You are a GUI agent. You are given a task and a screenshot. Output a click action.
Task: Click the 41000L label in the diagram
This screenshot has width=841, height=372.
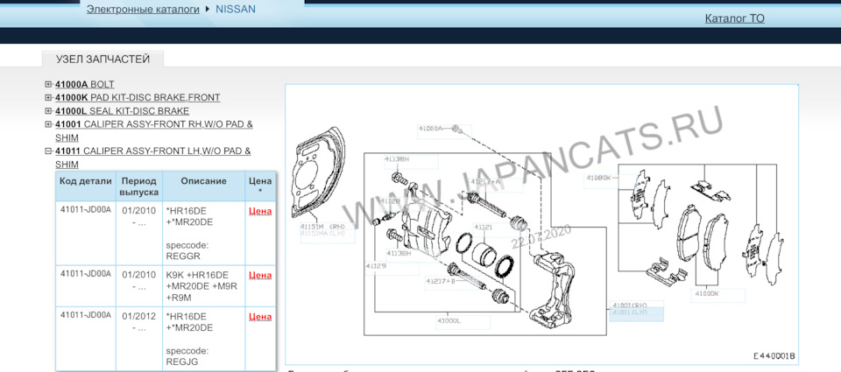tap(449, 321)
